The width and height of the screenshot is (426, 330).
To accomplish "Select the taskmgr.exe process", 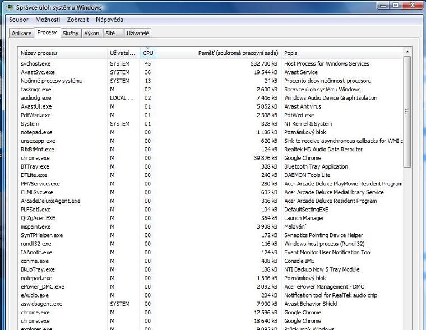I will pyautogui.click(x=211, y=89).
